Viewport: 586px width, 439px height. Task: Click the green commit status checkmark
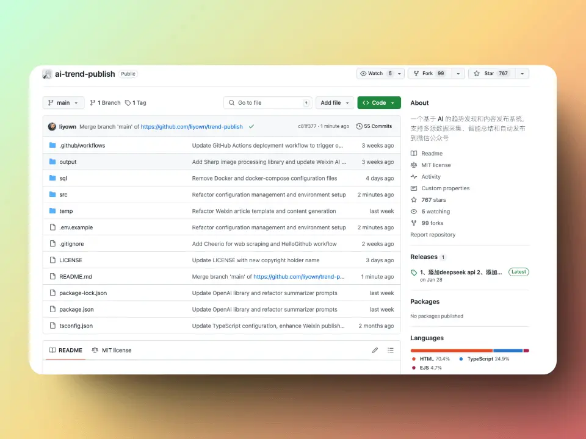tap(251, 127)
